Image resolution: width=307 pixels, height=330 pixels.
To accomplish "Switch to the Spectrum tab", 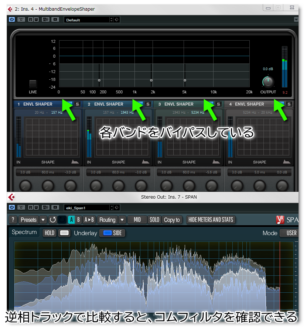I will pos(24,232).
